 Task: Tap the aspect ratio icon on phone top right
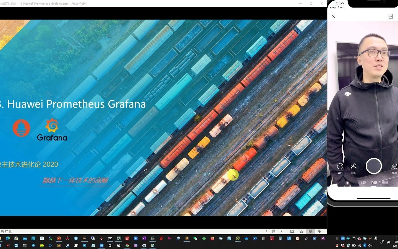pos(391,16)
